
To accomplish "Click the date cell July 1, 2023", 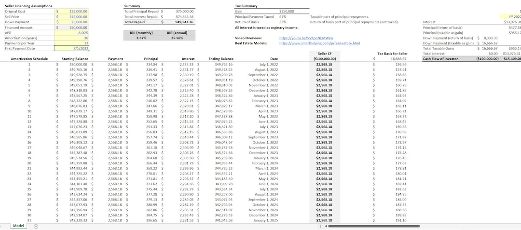I will (x=269, y=127).
